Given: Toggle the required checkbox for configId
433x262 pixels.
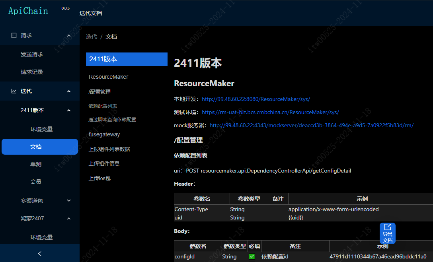Looking at the screenshot, I should point(252,256).
